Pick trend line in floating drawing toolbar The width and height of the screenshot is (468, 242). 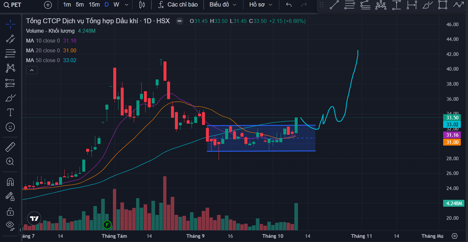coord(335,5)
